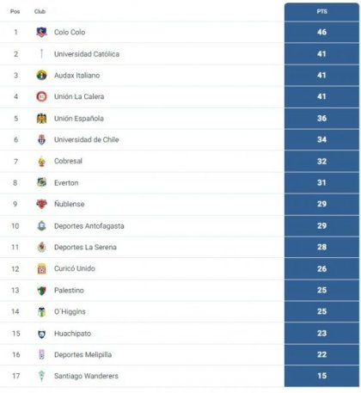Open the Deportes Antofagasta team link
This screenshot has width=361, height=393.
point(89,226)
